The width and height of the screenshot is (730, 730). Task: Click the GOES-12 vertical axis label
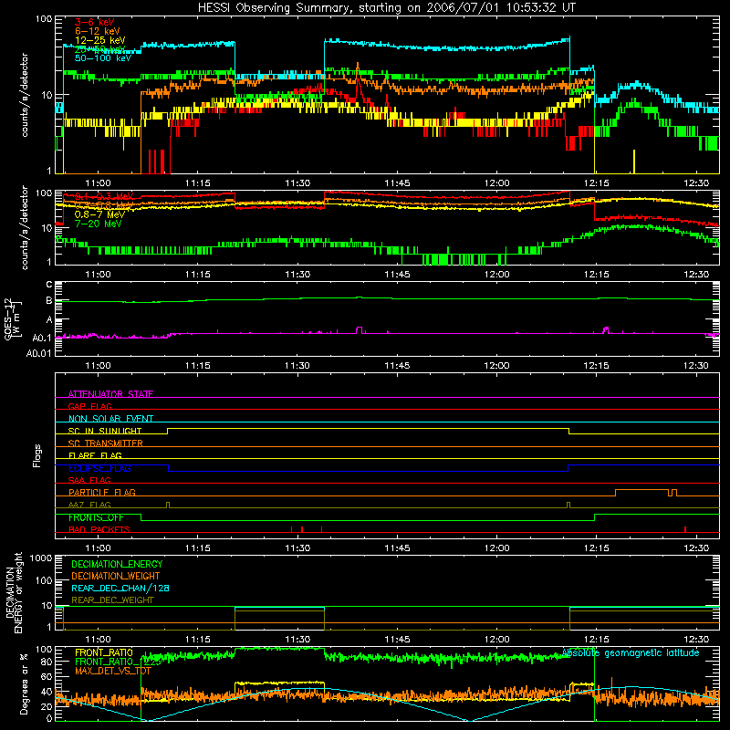(13, 319)
